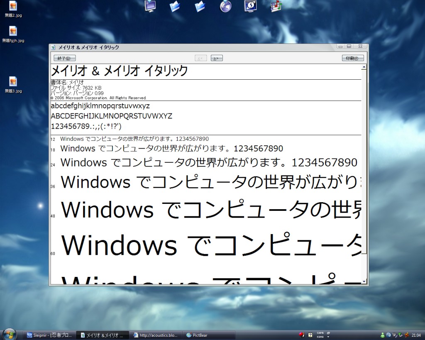Open the language bar options dropdown arrow
Viewport: 425px width, 340px height.
[328, 337]
